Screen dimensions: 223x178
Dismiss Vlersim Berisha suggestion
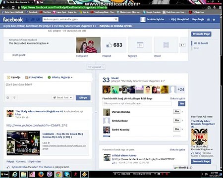click(x=182, y=112)
